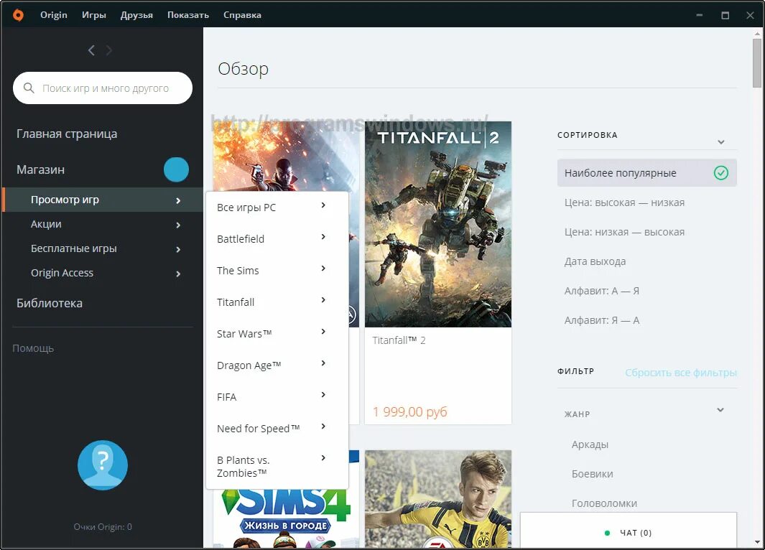Screen dimensions: 765x550
Task: Open the ЧАТ (0) panel
Action: pyautogui.click(x=629, y=530)
